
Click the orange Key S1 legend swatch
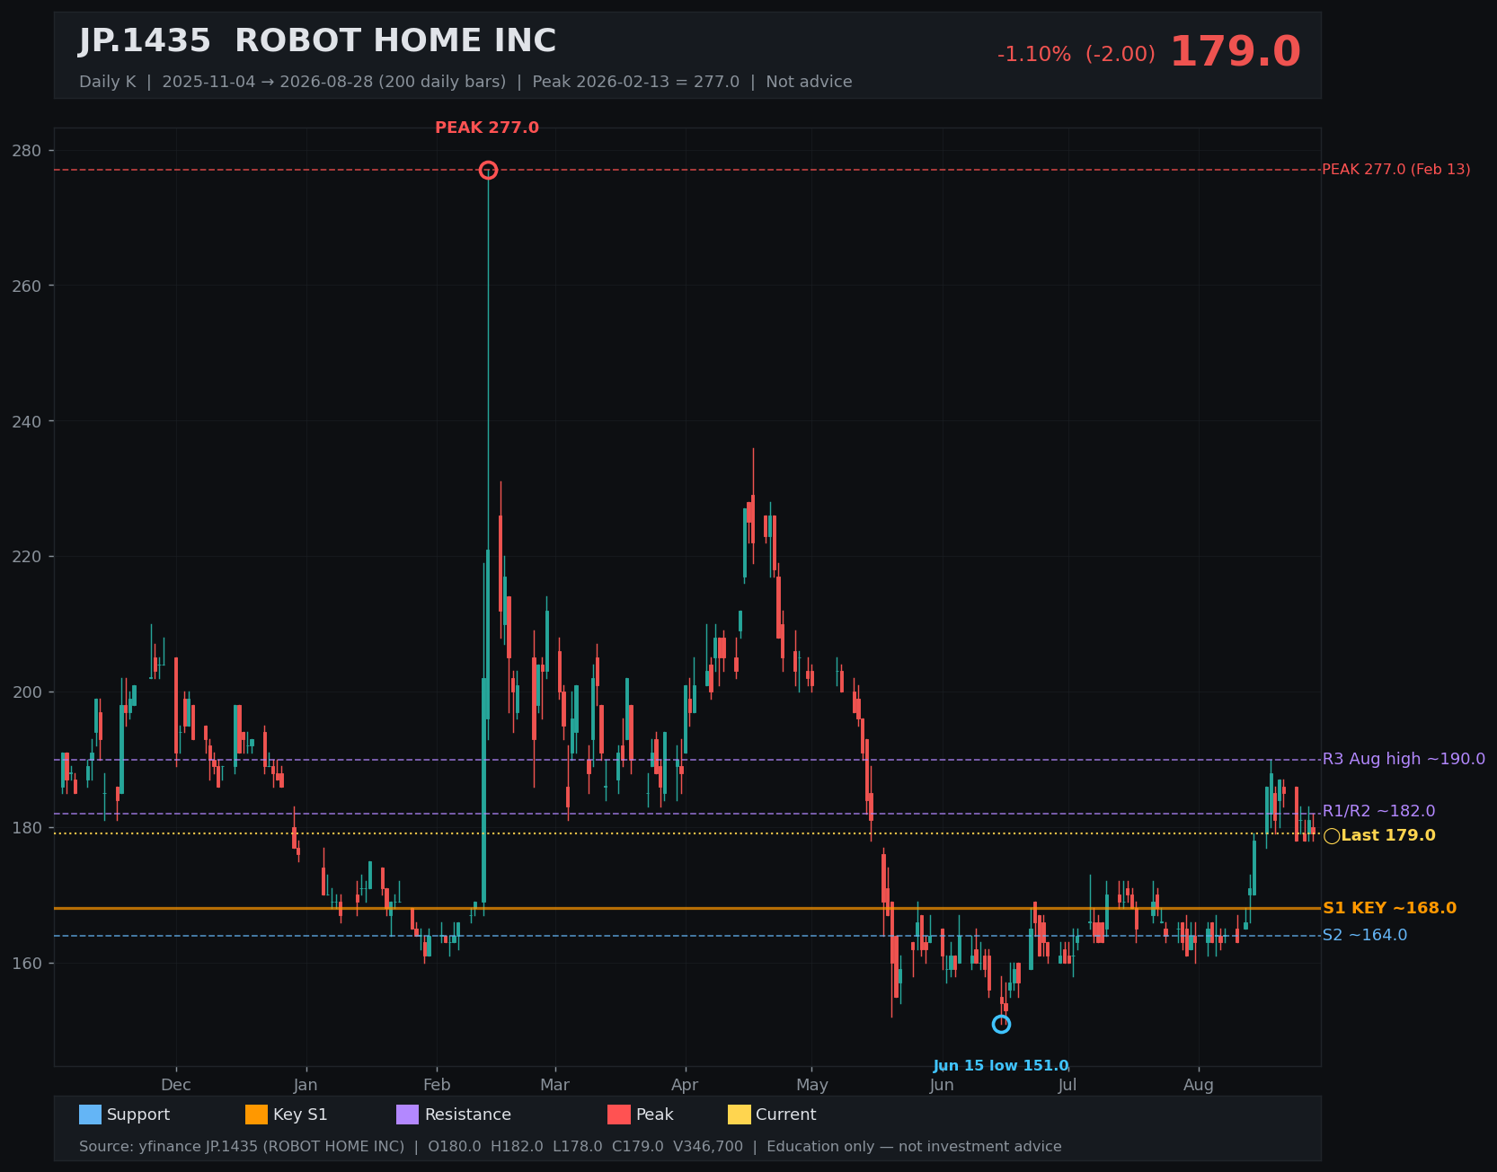point(256,1115)
